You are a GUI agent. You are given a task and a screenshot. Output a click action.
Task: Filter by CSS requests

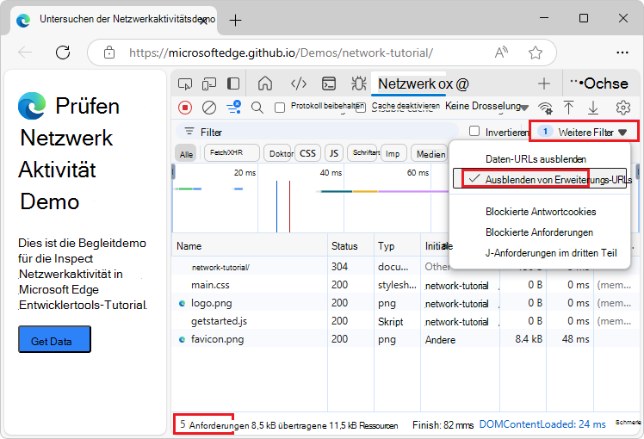pos(307,153)
